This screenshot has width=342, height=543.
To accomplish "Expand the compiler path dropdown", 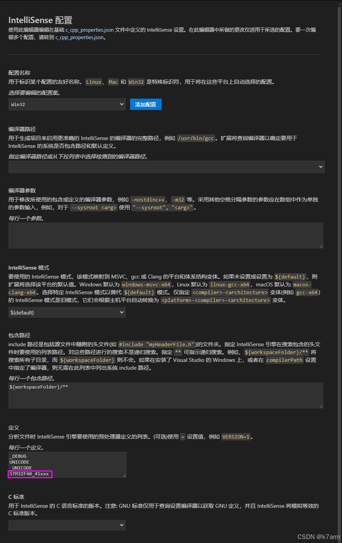I will click(x=167, y=167).
